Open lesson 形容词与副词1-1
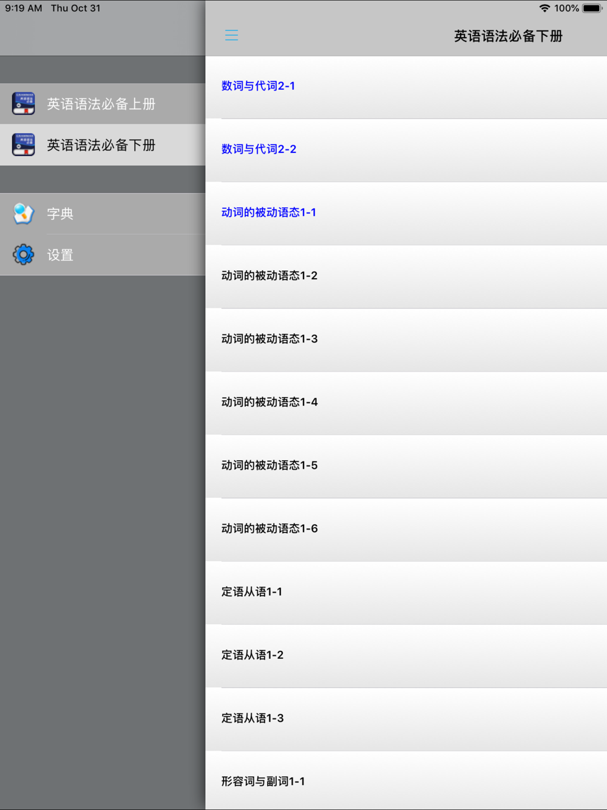The width and height of the screenshot is (607, 810). [406, 780]
